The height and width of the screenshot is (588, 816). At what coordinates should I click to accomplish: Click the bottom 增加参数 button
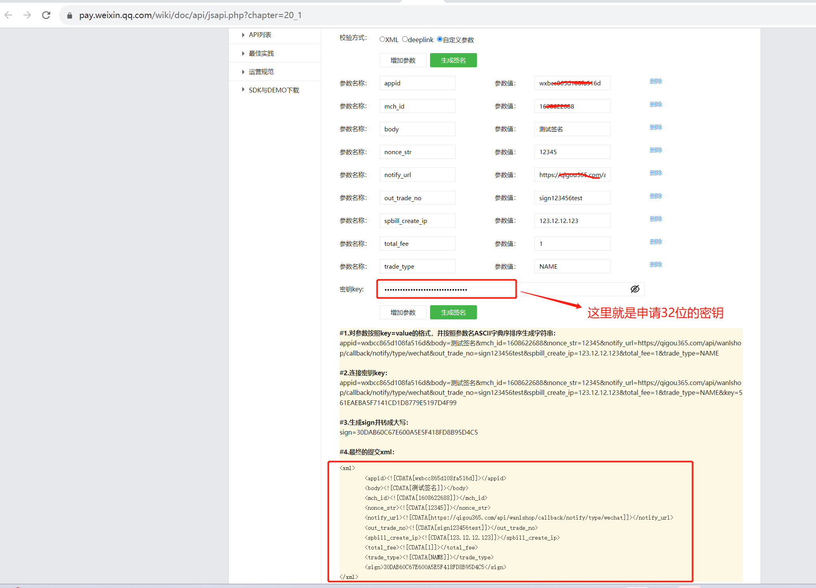click(402, 312)
